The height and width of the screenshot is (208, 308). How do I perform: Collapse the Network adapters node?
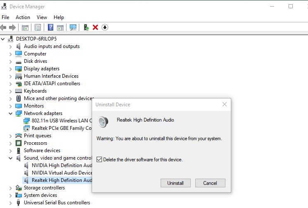(x=11, y=113)
